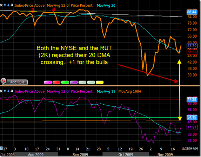201x157 pixels.
Task: Open top pane MovAvg 20 label
Action: 106,5
